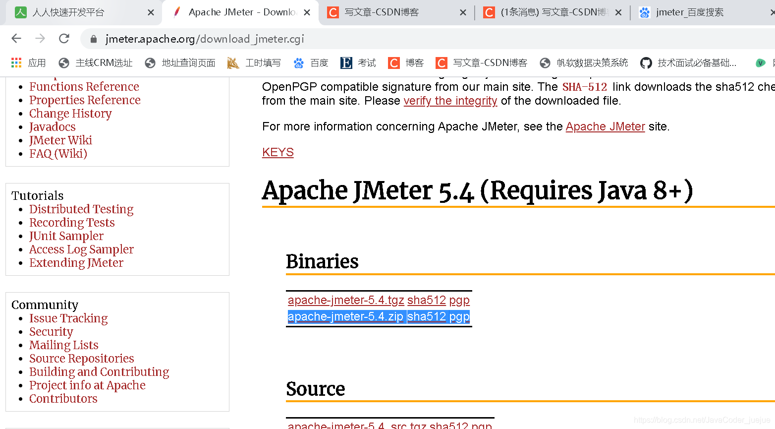Click the Binaries section heading

coord(322,261)
